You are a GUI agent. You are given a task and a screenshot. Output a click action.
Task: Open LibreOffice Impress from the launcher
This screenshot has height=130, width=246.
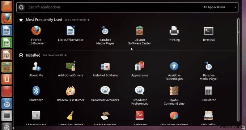click(x=7, y=55)
